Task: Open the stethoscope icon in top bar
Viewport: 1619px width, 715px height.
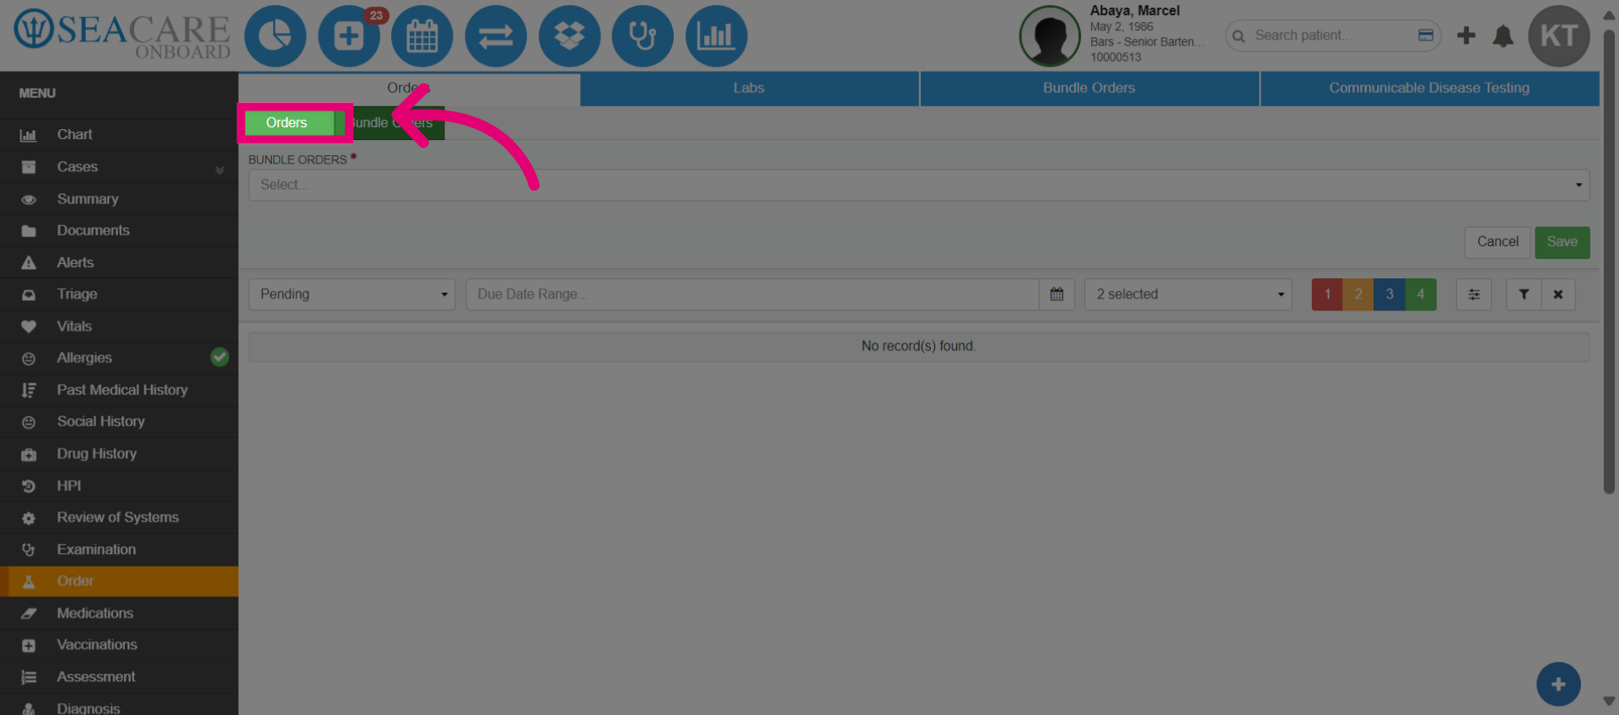Action: click(643, 36)
